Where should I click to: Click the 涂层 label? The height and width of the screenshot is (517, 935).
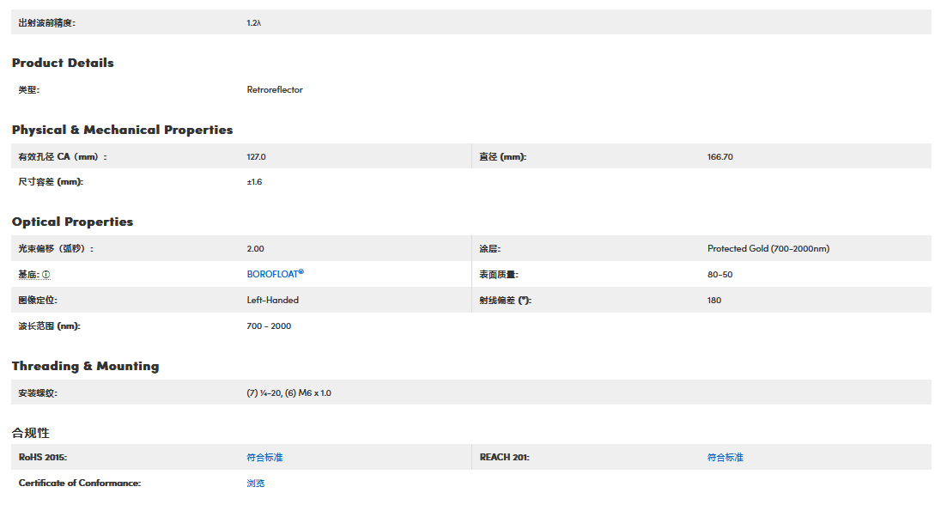(489, 249)
